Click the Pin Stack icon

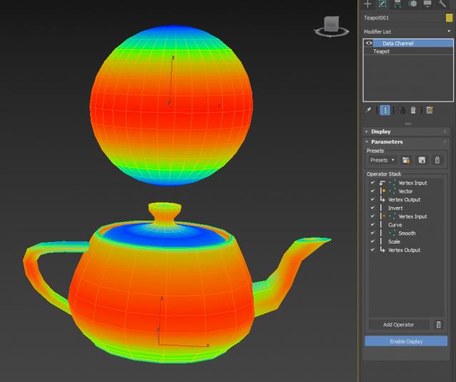(369, 110)
